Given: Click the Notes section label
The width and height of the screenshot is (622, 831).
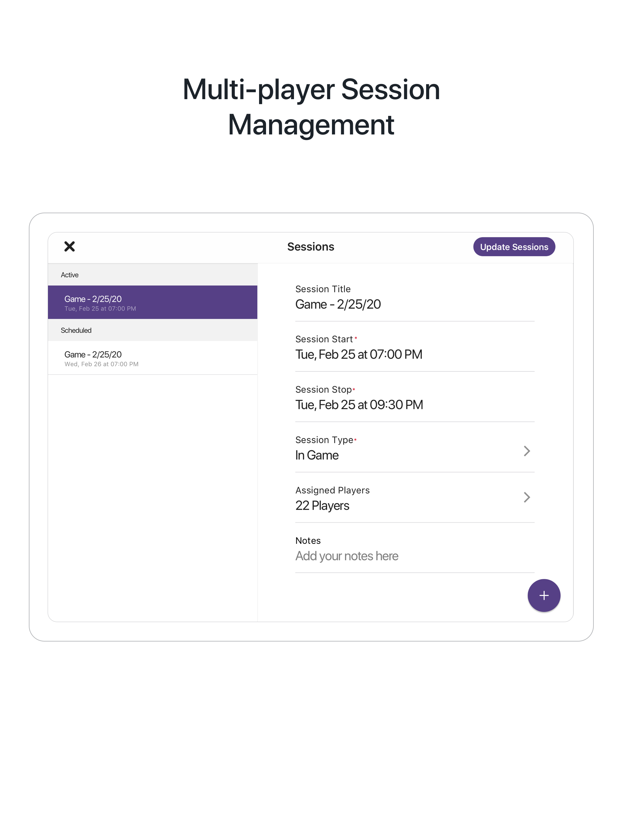Looking at the screenshot, I should tap(308, 541).
